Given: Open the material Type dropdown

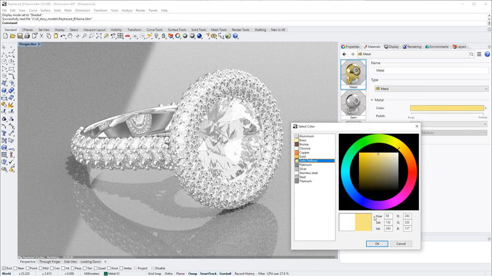Looking at the screenshot, I should point(431,88).
